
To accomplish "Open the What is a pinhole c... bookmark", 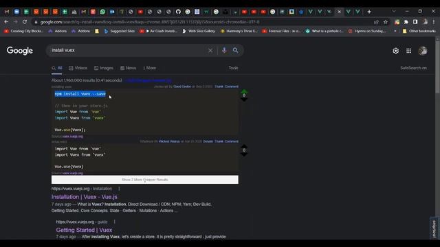I will pos(324,31).
